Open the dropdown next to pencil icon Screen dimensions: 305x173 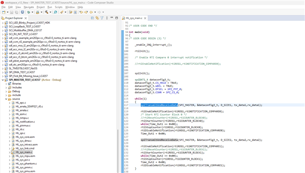pyautogui.click(x=65, y=12)
